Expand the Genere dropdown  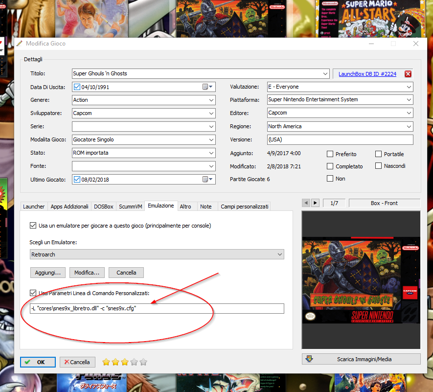coord(211,100)
